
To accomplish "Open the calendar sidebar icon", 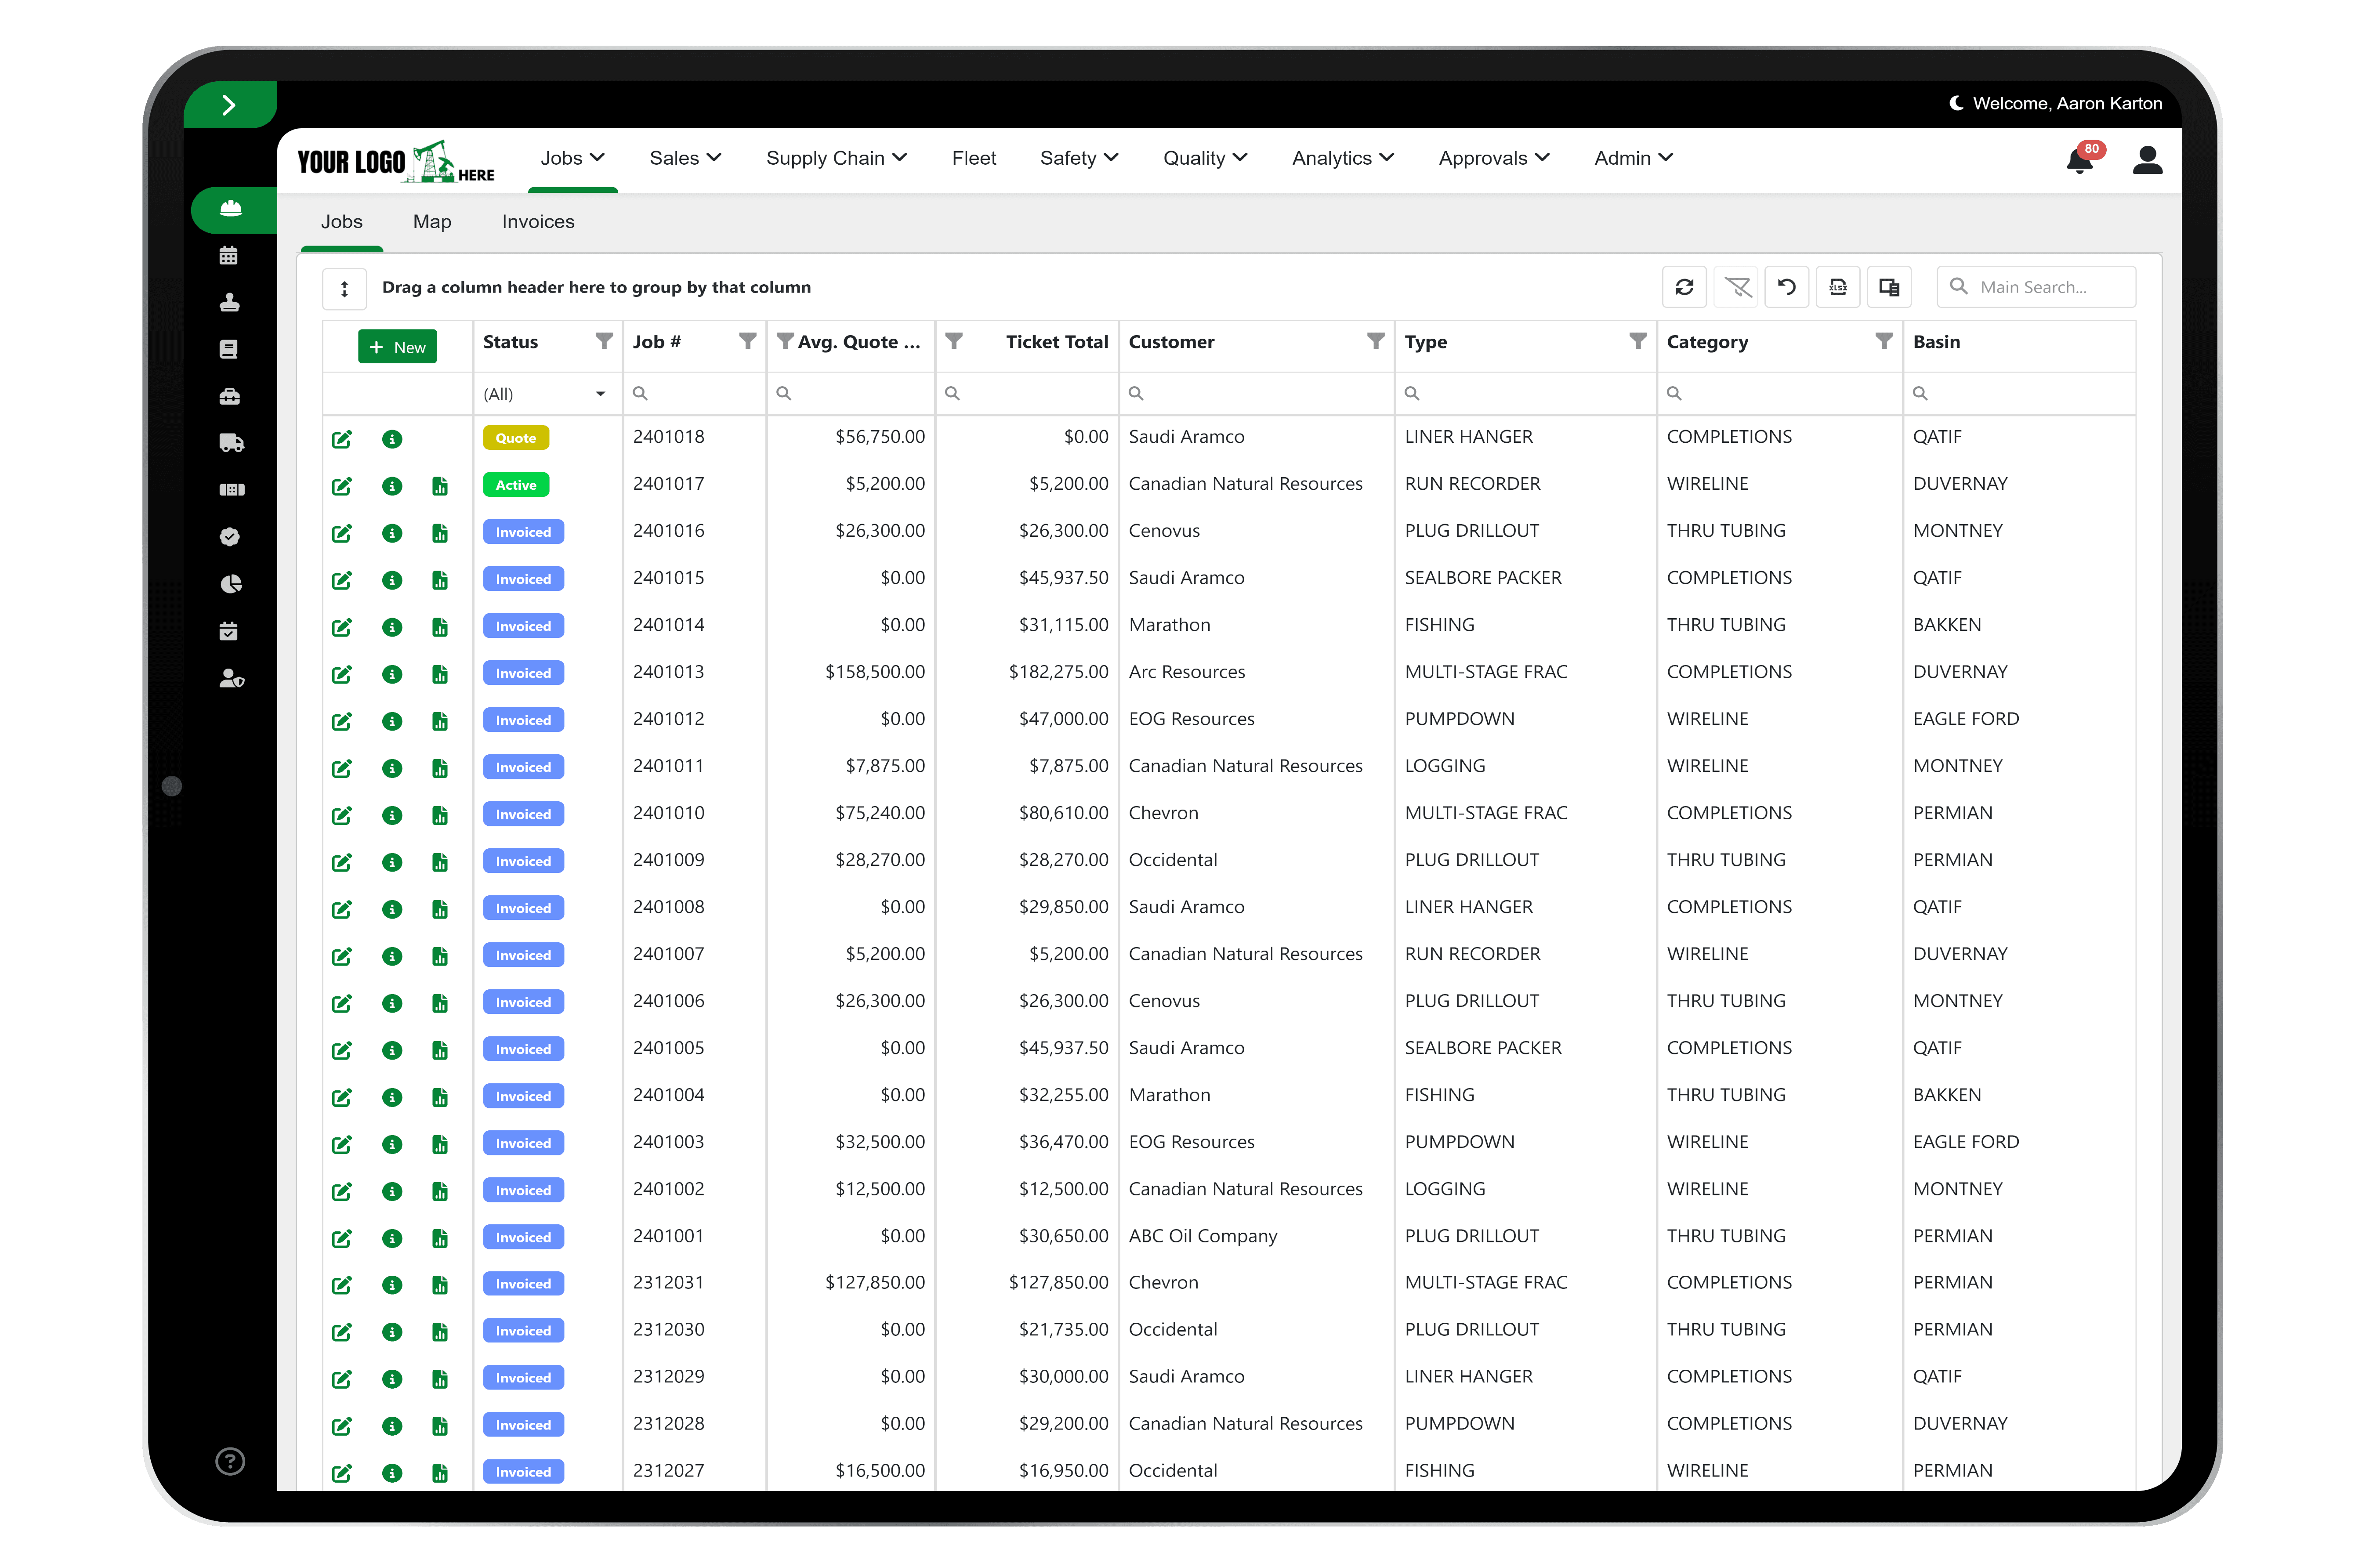I will (229, 255).
